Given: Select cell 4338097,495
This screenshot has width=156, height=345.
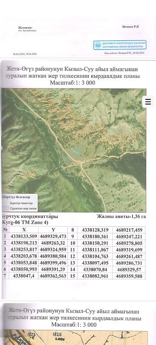Looking at the screenshot, I should pos(95,263).
